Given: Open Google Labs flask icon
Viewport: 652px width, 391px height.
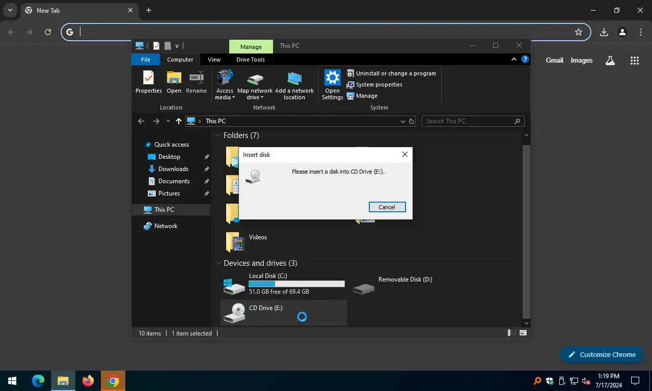Looking at the screenshot, I should pyautogui.click(x=610, y=60).
